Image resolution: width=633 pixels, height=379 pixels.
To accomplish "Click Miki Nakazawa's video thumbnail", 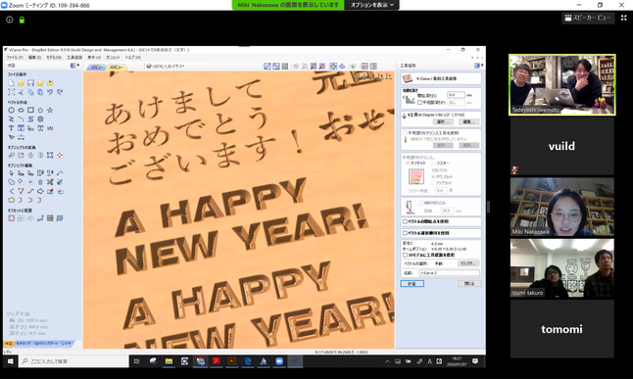I will [x=561, y=207].
